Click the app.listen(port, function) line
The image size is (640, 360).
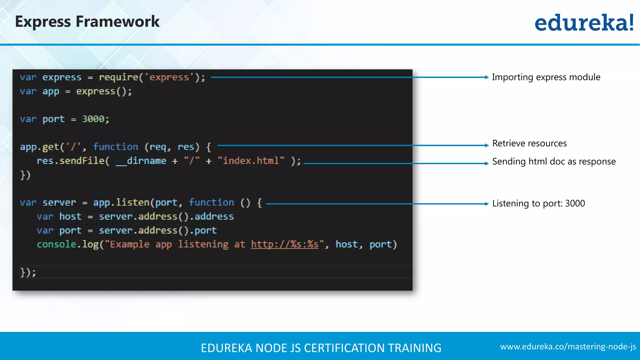pos(141,202)
